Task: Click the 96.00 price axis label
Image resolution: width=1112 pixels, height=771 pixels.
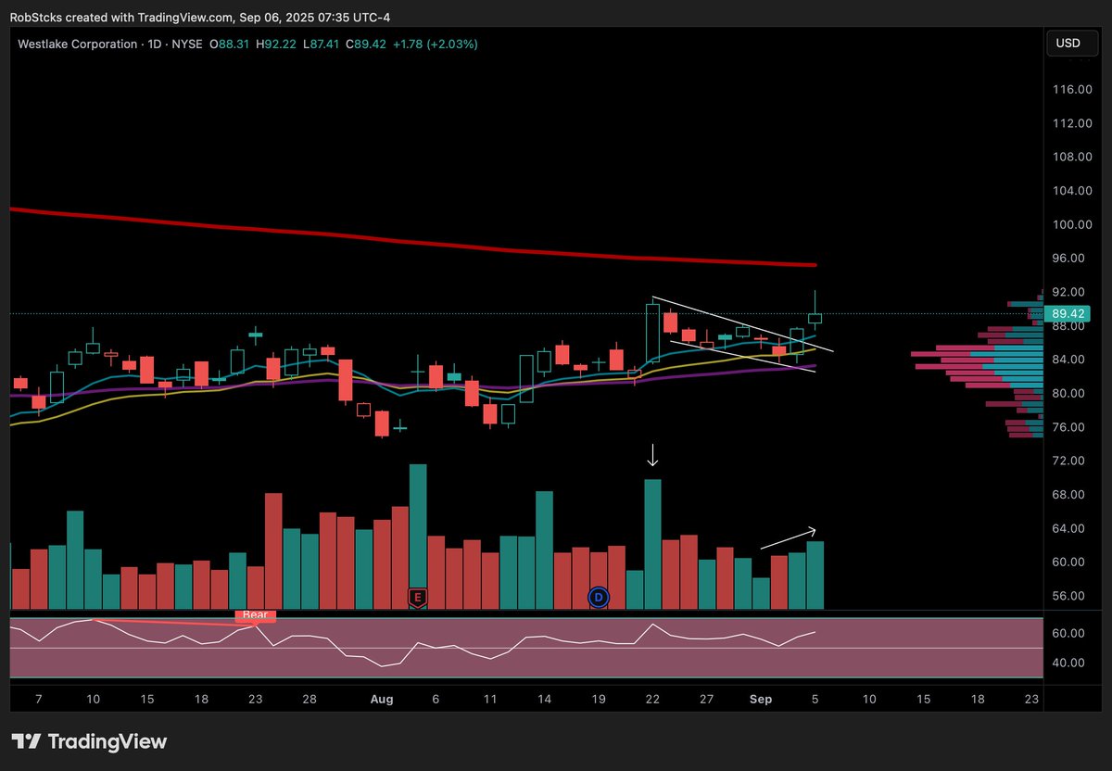Action: pyautogui.click(x=1069, y=258)
